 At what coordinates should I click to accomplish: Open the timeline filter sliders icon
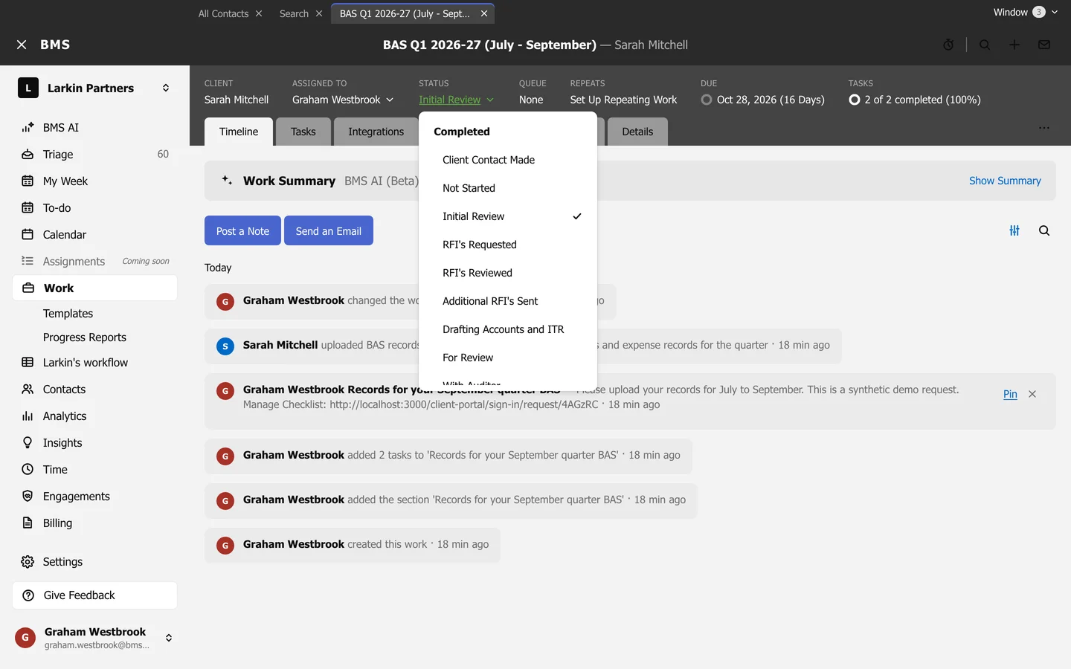click(1014, 230)
